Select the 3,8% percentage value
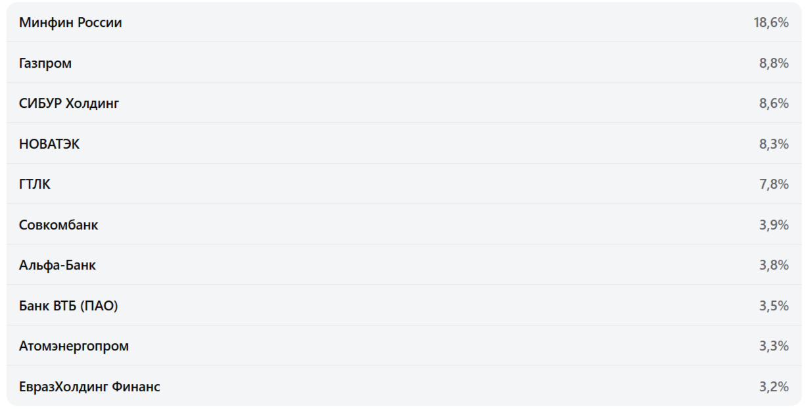Viewport: 806px width, 409px height. [774, 266]
